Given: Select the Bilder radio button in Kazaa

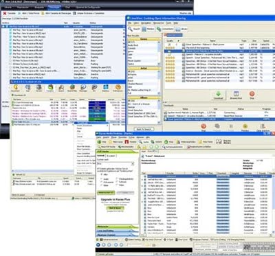Looking at the screenshot, I should pyautogui.click(x=102, y=185).
